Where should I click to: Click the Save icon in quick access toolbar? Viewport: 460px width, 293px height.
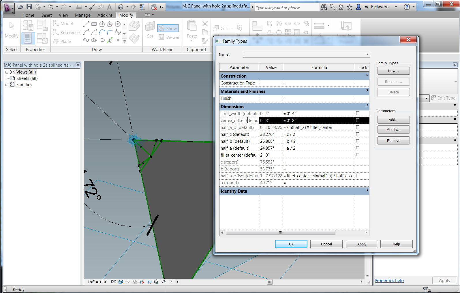29,7
